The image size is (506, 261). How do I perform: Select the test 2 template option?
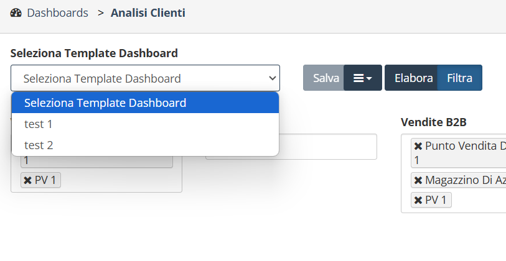click(x=145, y=145)
